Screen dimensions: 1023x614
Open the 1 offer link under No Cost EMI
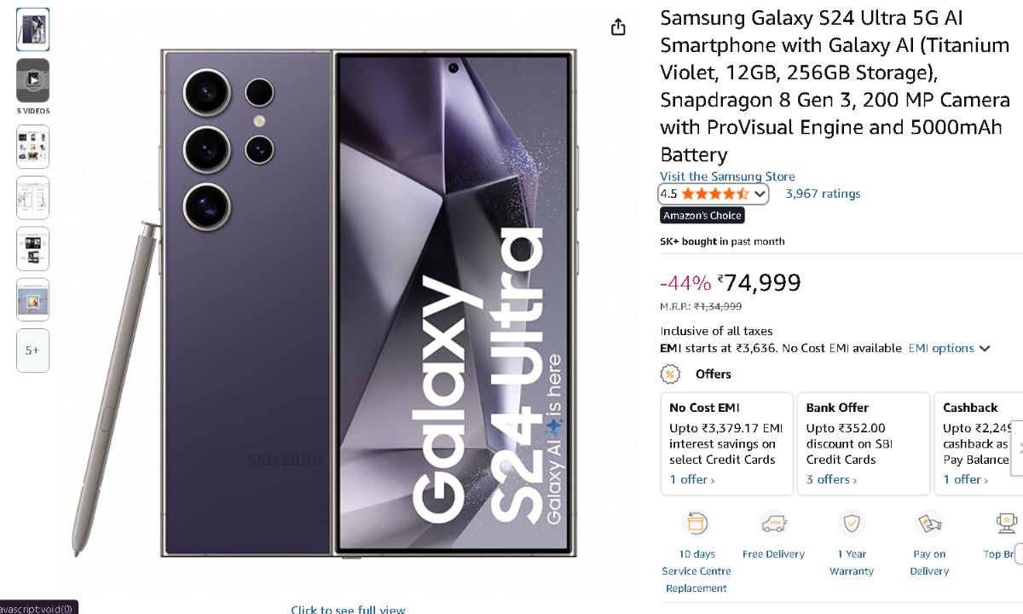pyautogui.click(x=691, y=480)
